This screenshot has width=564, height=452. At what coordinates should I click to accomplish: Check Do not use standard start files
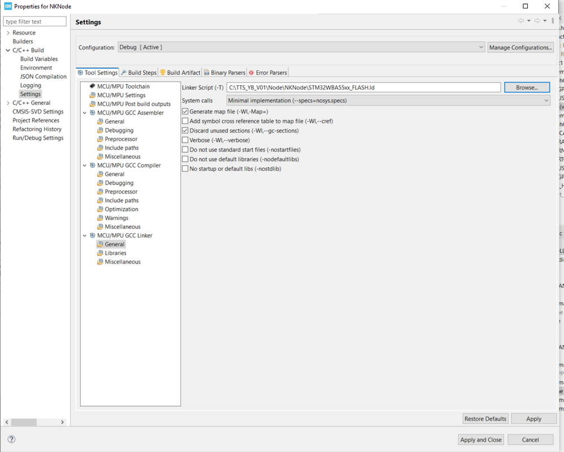185,150
